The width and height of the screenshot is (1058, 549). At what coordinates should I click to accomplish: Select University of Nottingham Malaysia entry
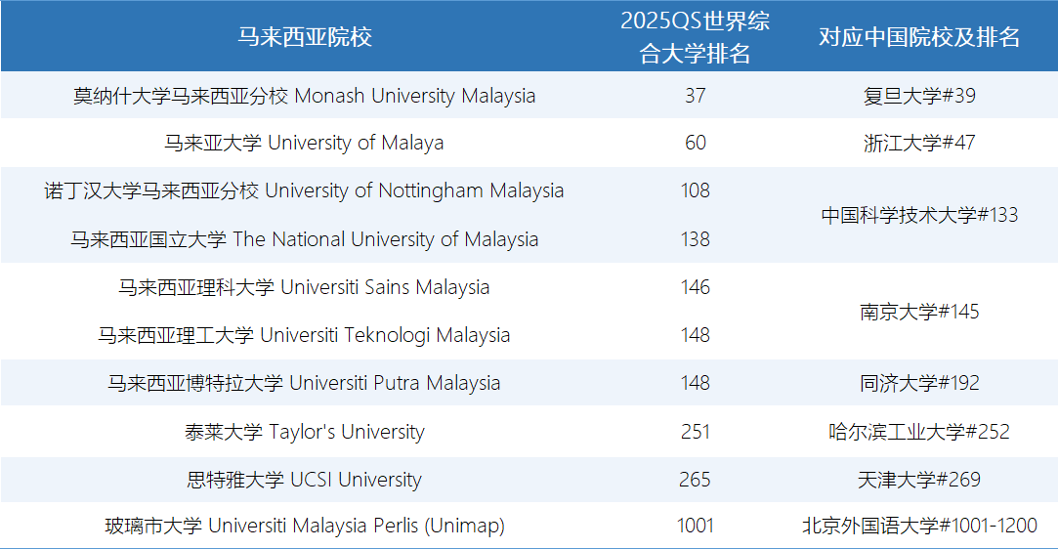pyautogui.click(x=305, y=190)
